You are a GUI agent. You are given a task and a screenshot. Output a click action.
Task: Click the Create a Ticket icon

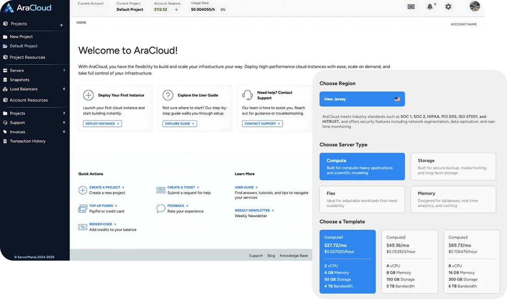tap(161, 190)
